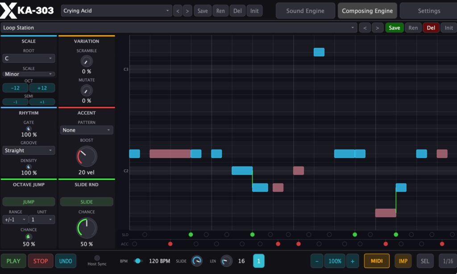Click the Slide Chance knob
457x274 pixels.
point(87,228)
